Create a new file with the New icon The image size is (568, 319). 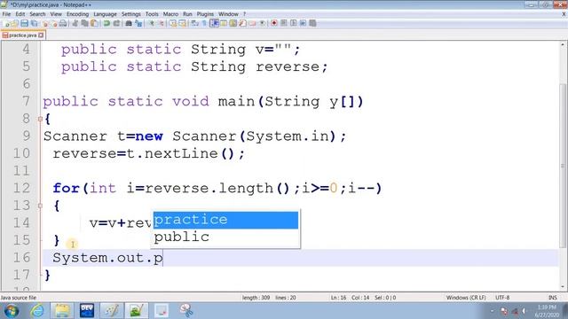point(6,24)
